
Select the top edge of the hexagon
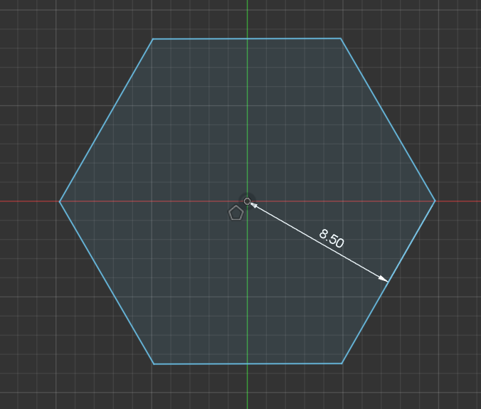click(213, 38)
